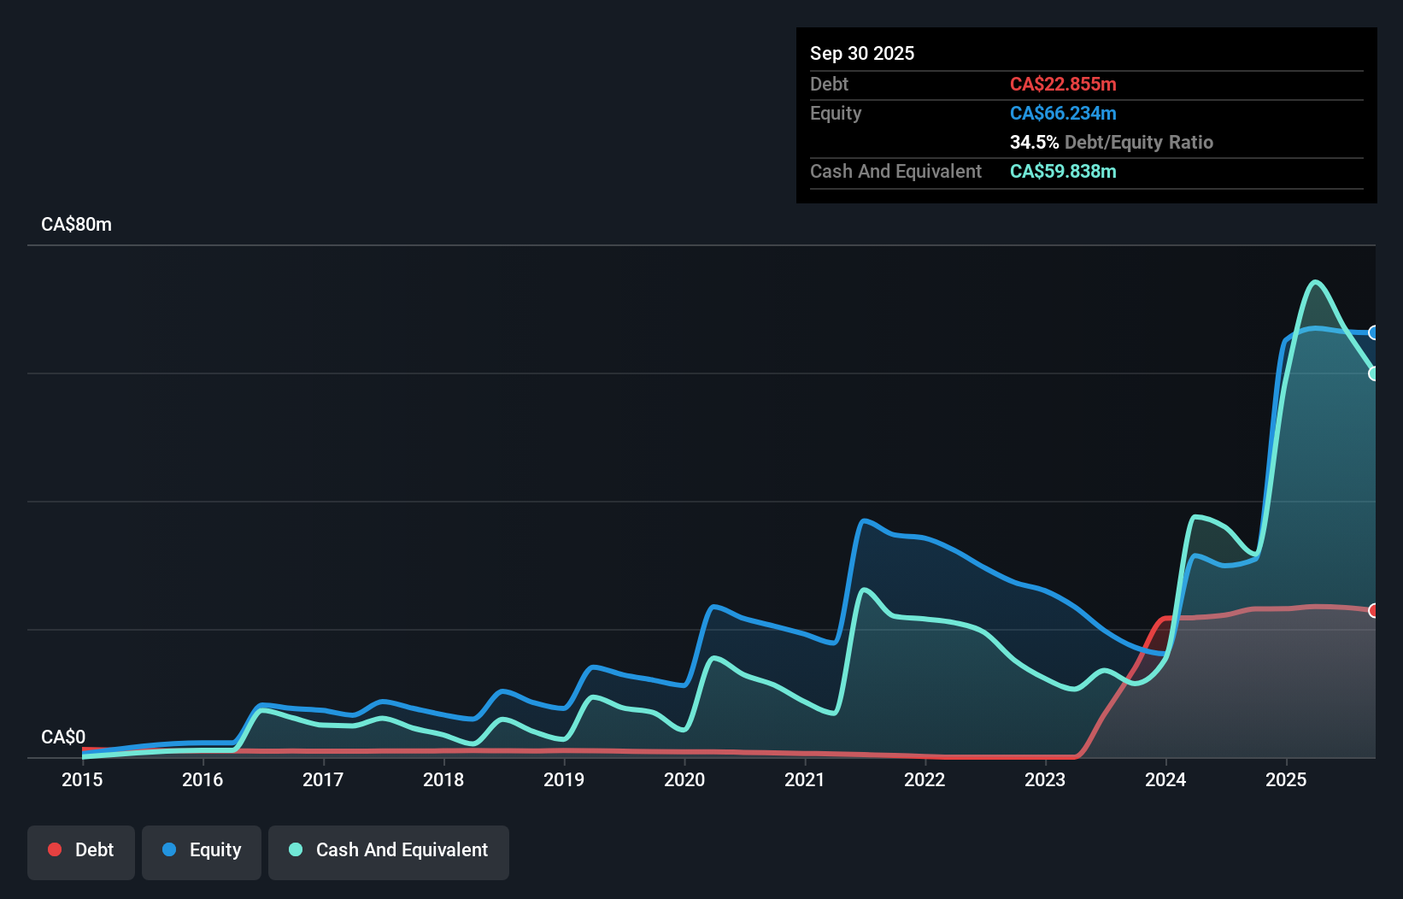
Task: Toggle the Debt series visibility
Action: (80, 851)
